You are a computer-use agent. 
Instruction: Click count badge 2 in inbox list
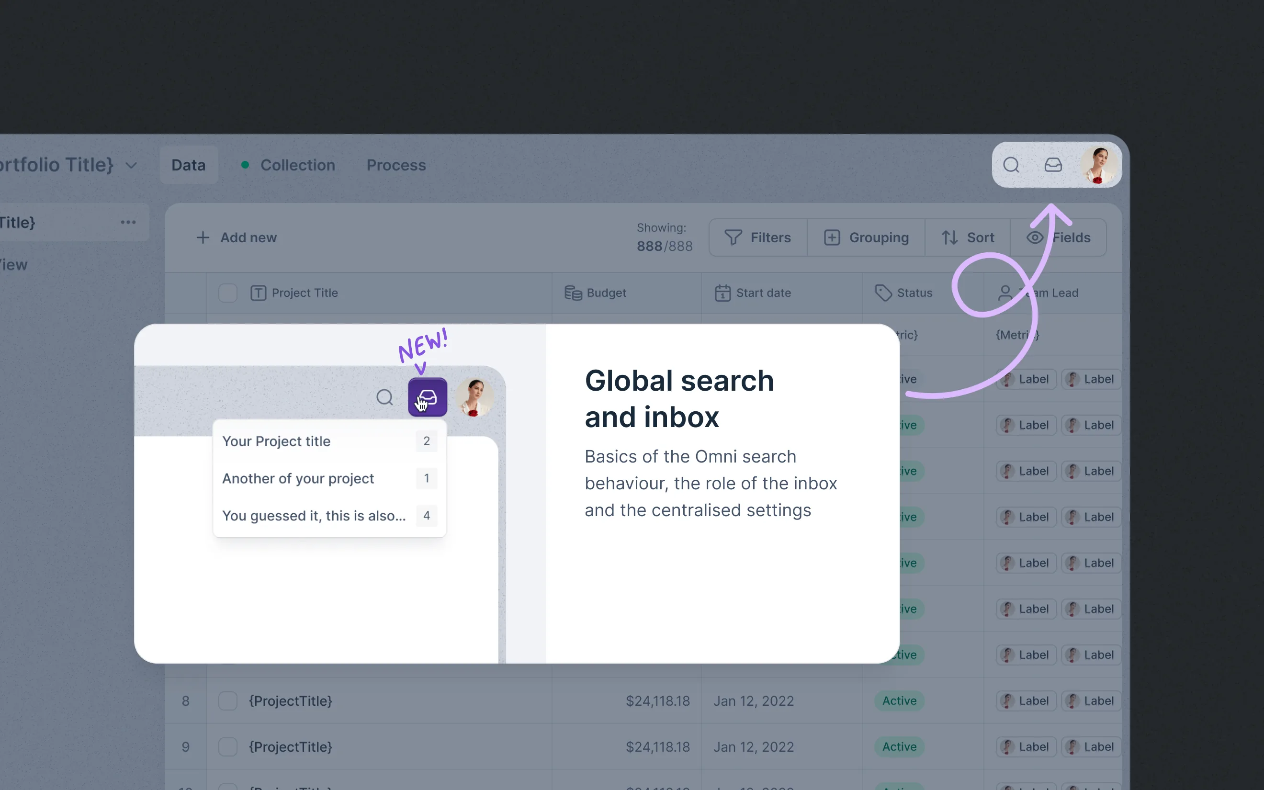click(x=427, y=441)
